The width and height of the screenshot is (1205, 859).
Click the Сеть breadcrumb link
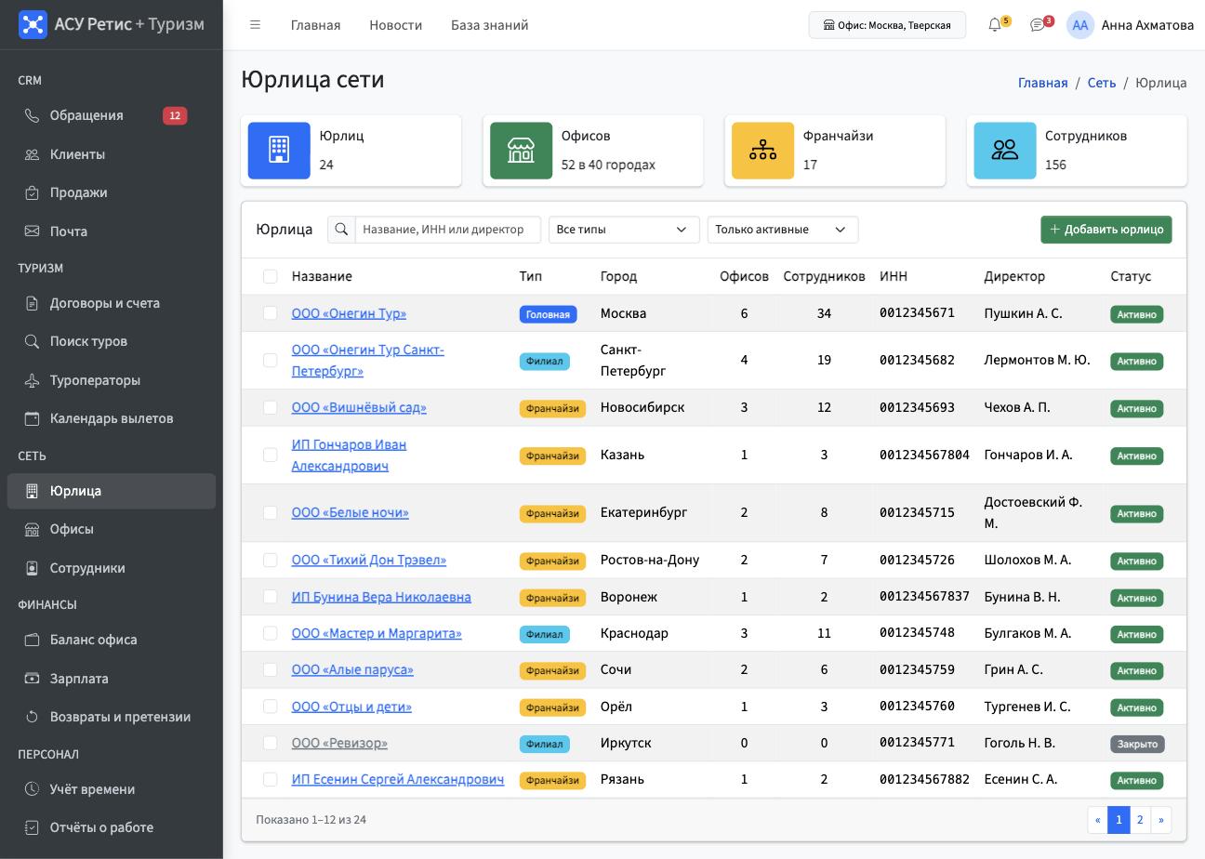coord(1101,83)
